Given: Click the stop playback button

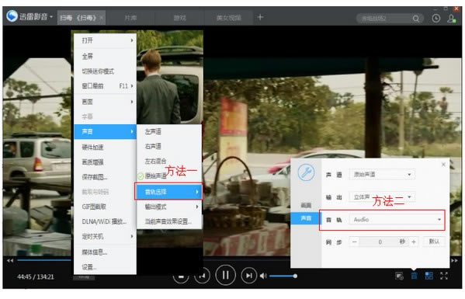Looking at the screenshot, I should (181, 276).
